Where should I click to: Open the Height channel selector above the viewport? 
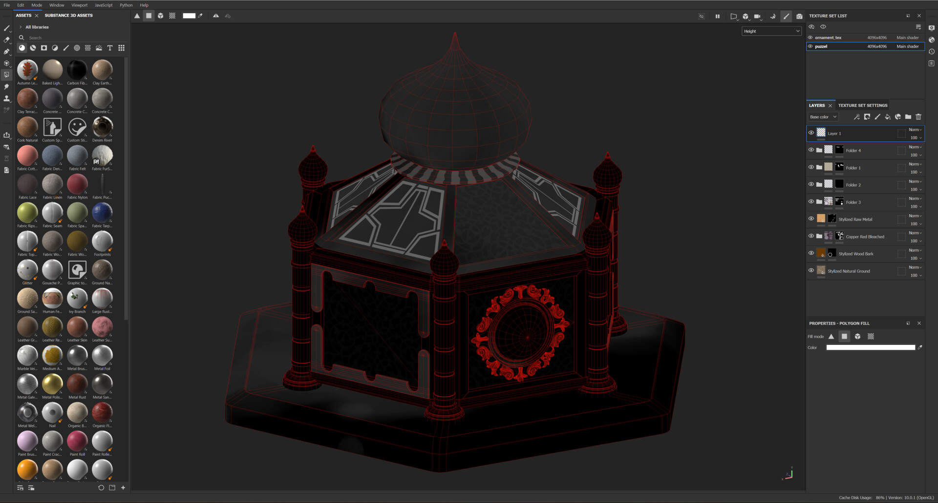click(771, 31)
